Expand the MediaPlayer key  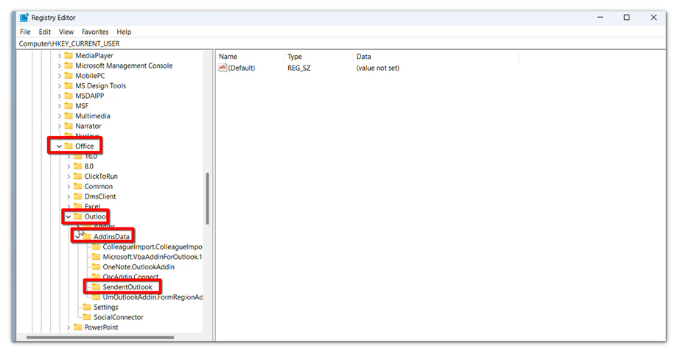(60, 56)
